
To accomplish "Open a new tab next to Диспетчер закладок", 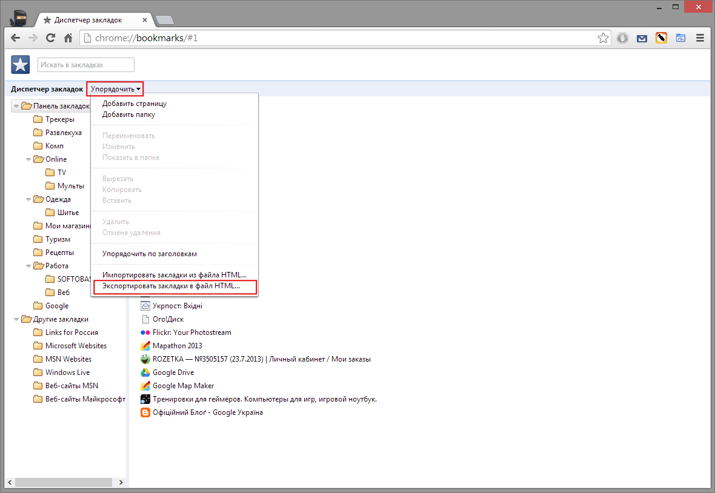I will [165, 20].
